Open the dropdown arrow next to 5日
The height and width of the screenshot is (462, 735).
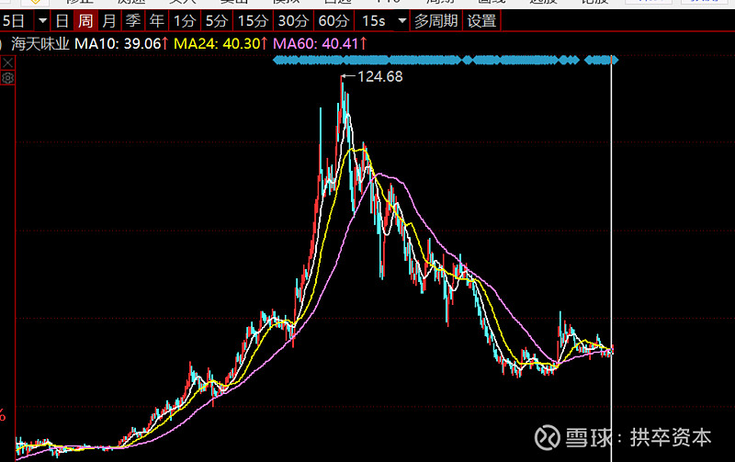(x=42, y=21)
